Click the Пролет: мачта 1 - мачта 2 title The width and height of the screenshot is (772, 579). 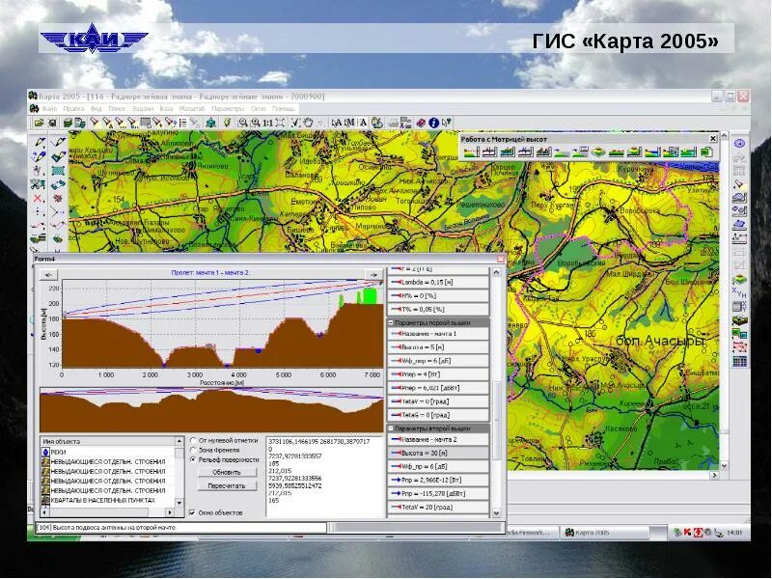[x=209, y=273]
